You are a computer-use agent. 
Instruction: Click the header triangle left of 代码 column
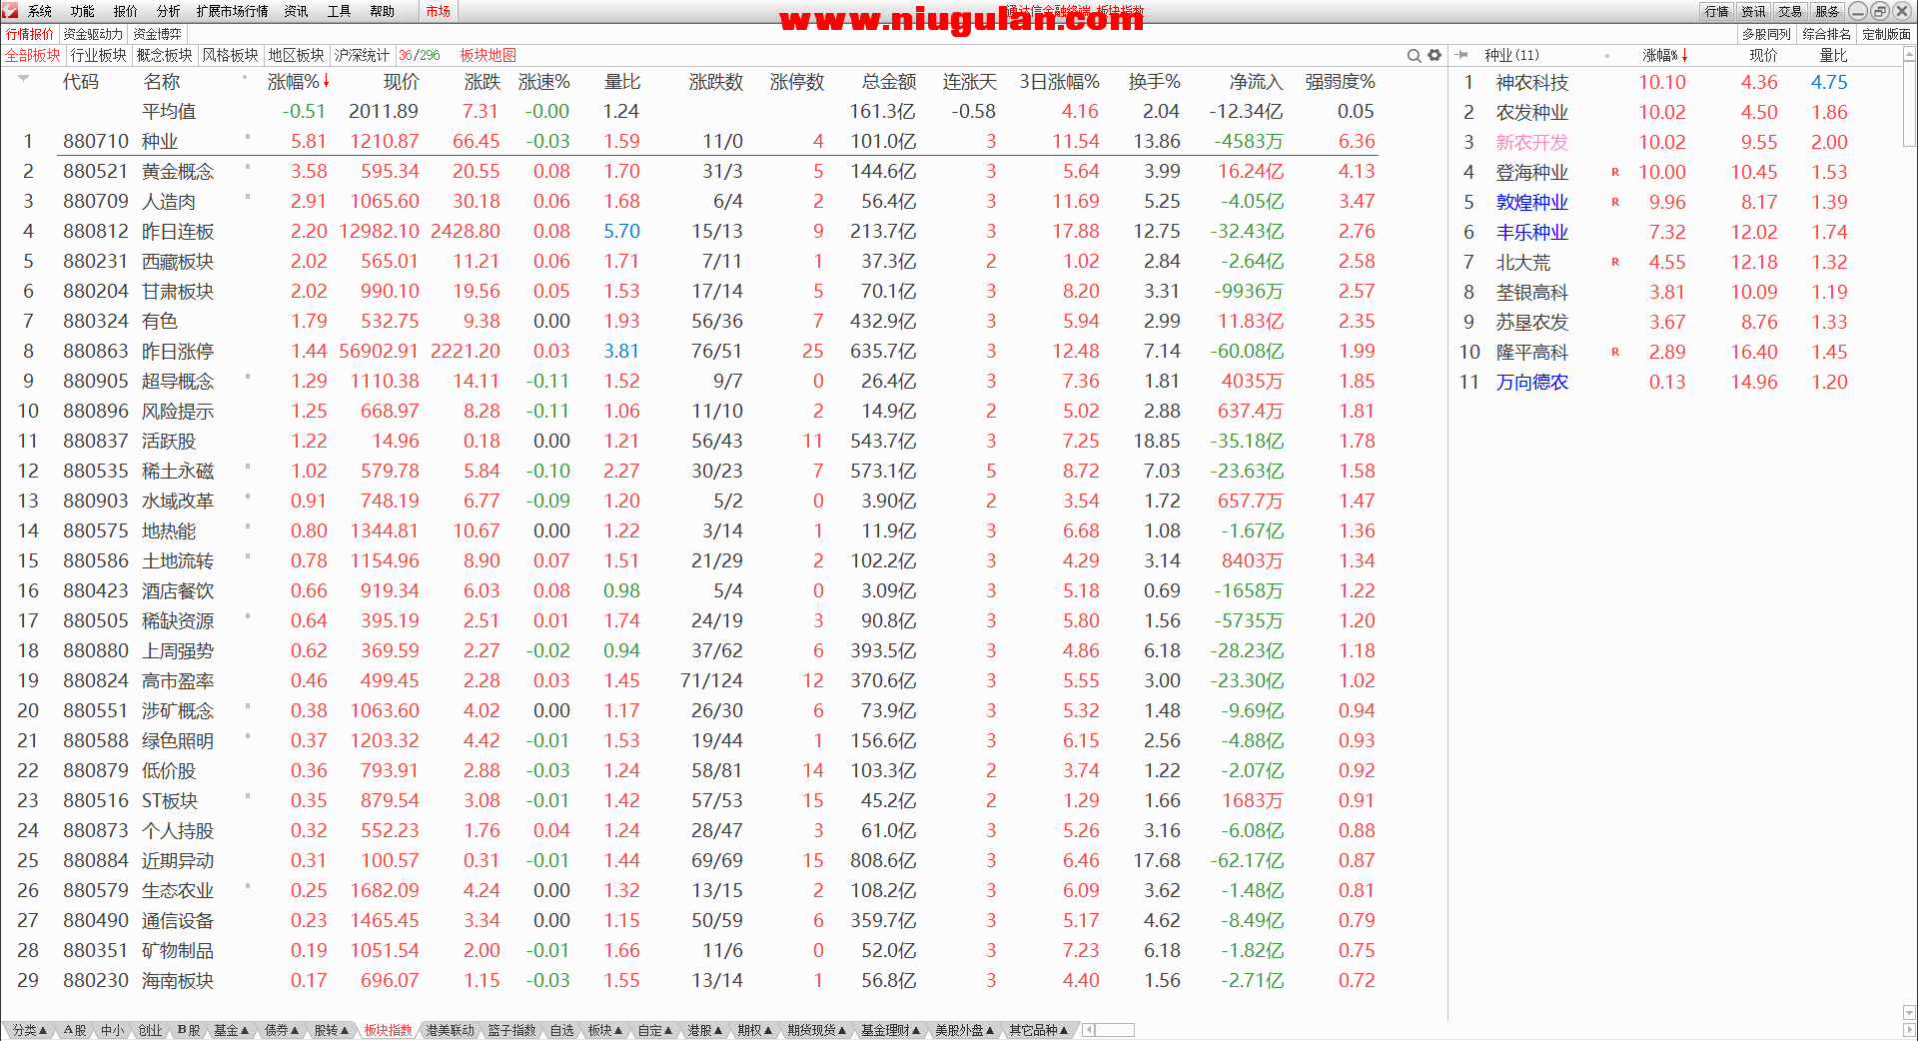(x=23, y=77)
